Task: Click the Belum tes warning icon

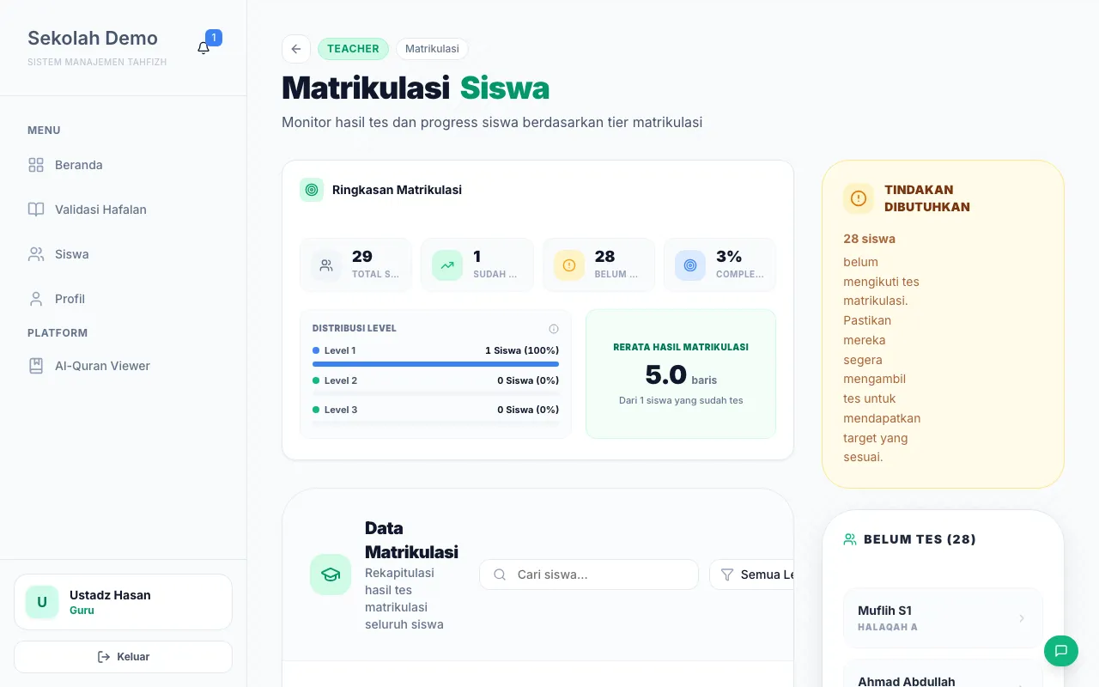Action: [x=569, y=265]
